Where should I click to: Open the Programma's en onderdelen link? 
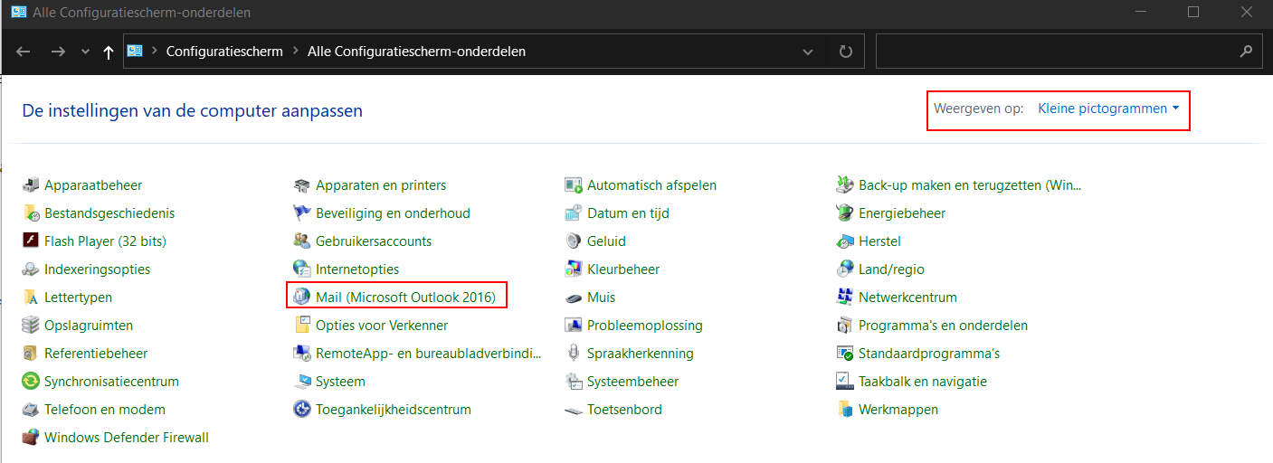coord(943,325)
